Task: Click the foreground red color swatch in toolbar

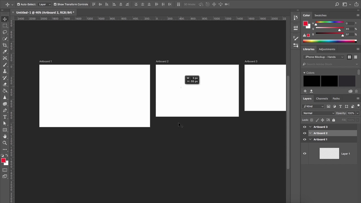Action: [3, 160]
